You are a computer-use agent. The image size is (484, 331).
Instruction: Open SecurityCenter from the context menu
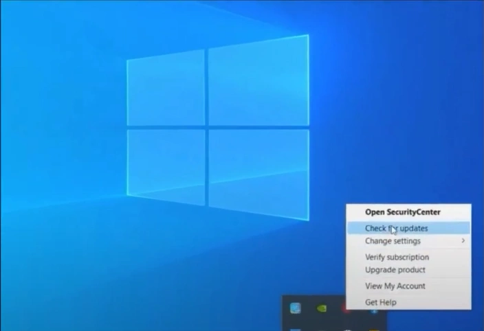pos(408,212)
